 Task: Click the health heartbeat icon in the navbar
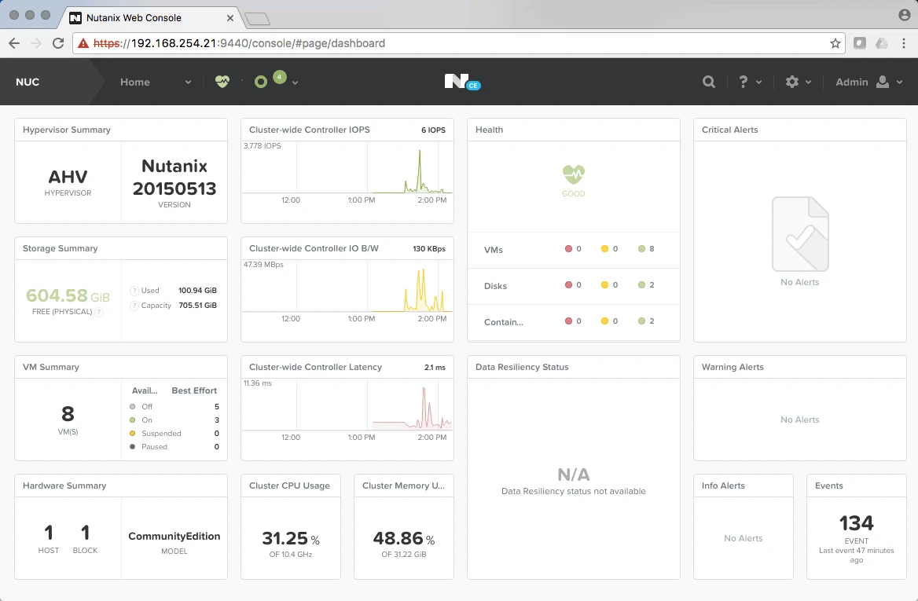(222, 82)
